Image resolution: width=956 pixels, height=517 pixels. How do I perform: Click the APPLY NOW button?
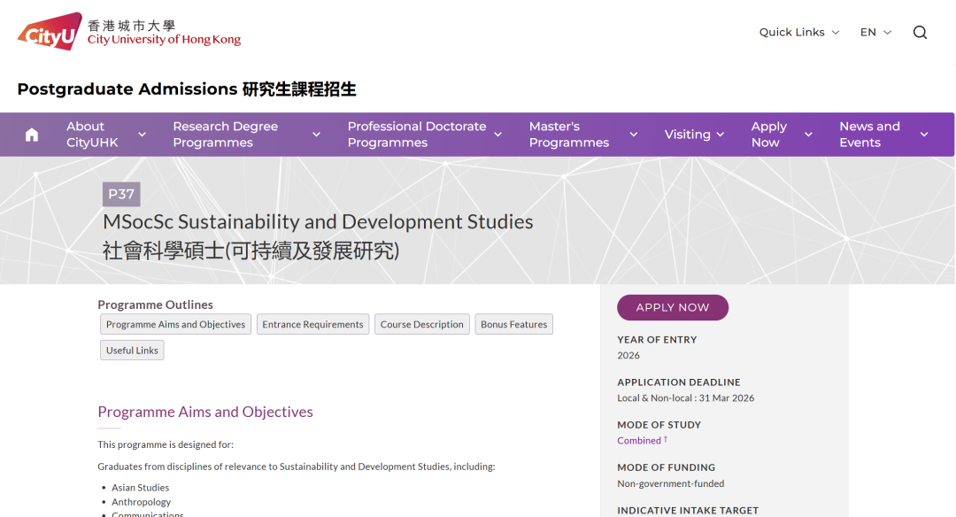(673, 307)
